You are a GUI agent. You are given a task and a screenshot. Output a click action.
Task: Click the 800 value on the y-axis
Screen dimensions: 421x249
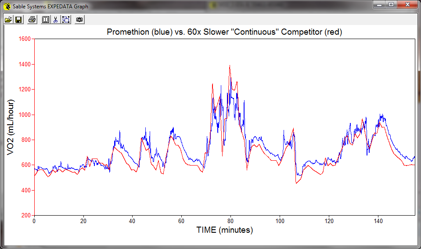pos(26,140)
